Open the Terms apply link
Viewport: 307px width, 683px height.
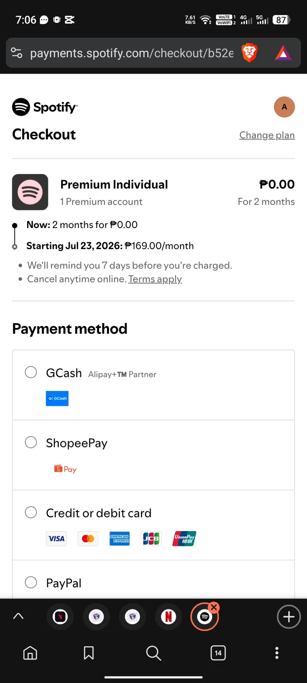(155, 279)
